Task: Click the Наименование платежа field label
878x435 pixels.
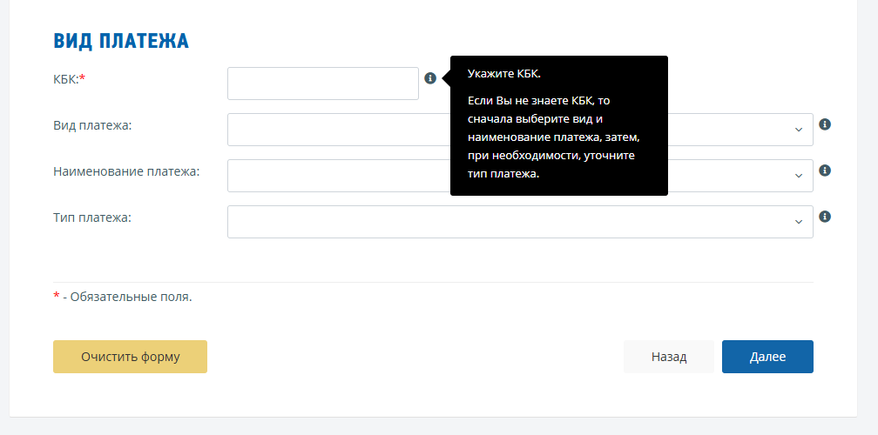Action: coord(126,171)
